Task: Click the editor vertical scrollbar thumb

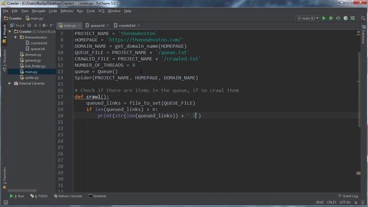Action: (x=359, y=90)
